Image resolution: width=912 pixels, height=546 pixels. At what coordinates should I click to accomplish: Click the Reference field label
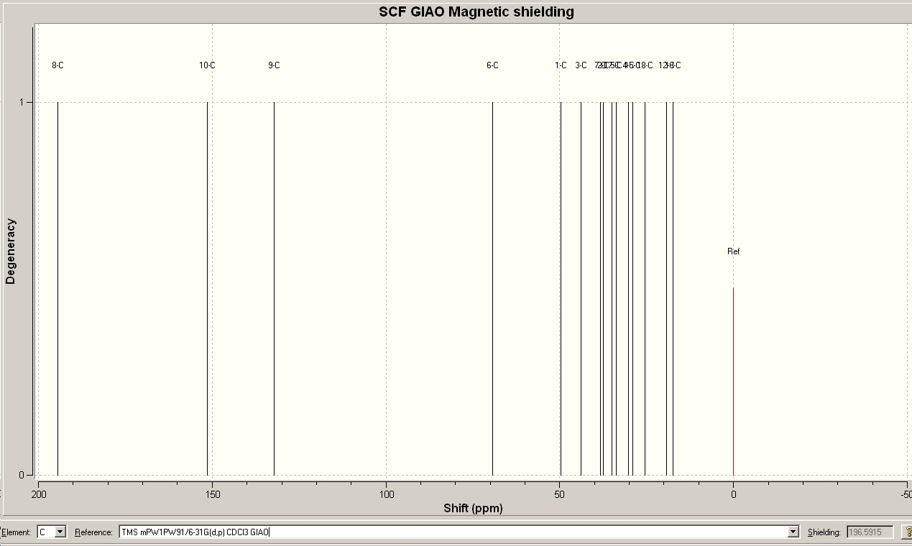coord(93,532)
